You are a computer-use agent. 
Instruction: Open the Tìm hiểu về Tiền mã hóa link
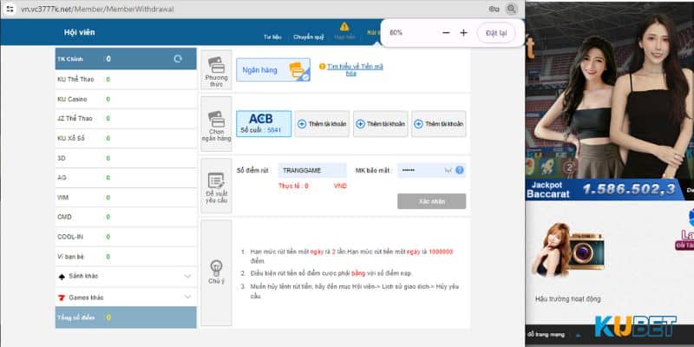pyautogui.click(x=356, y=69)
